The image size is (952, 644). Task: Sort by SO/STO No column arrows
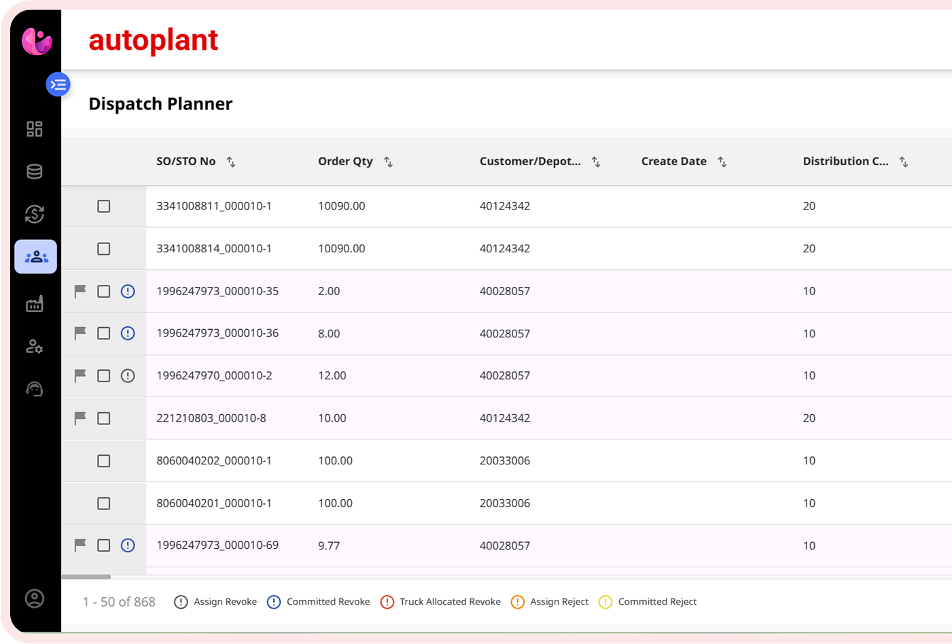(231, 162)
